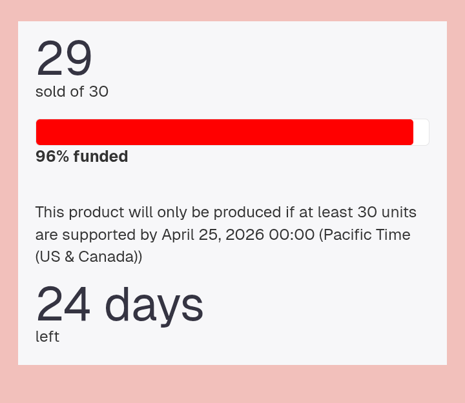The width and height of the screenshot is (465, 403).
Task: Click the word 'days' in the countdown
Action: (x=154, y=306)
